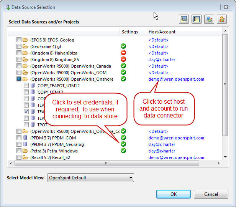Click settings check icon for Petra_Windows
The height and width of the screenshot is (207, 236).
coord(123,151)
